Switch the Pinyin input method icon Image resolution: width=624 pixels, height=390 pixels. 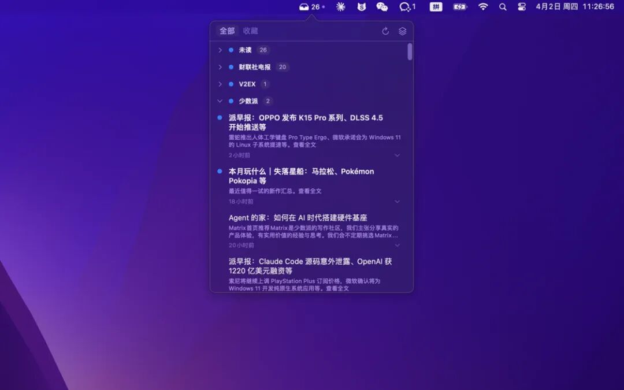(436, 7)
